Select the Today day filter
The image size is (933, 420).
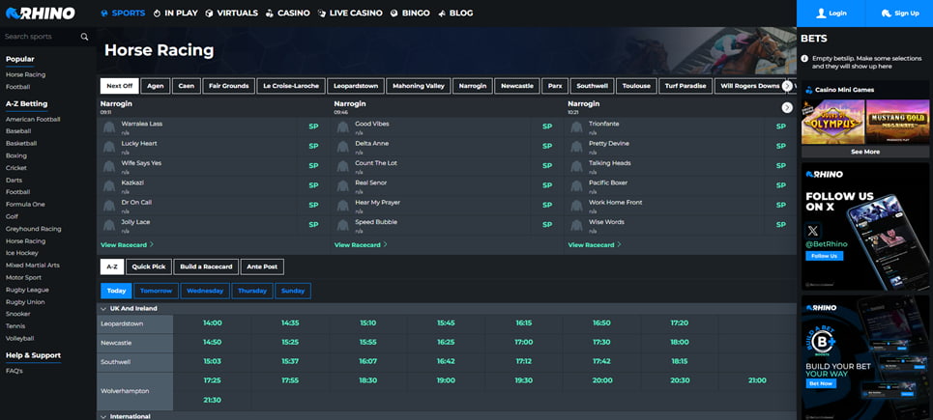pyautogui.click(x=116, y=291)
